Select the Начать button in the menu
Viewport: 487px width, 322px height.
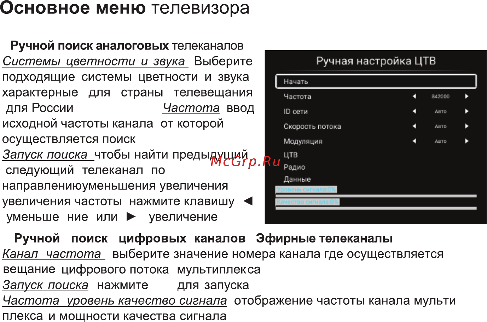coord(376,81)
